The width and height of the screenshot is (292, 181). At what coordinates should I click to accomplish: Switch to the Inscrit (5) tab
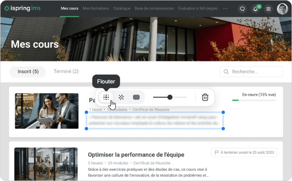pos(28,72)
